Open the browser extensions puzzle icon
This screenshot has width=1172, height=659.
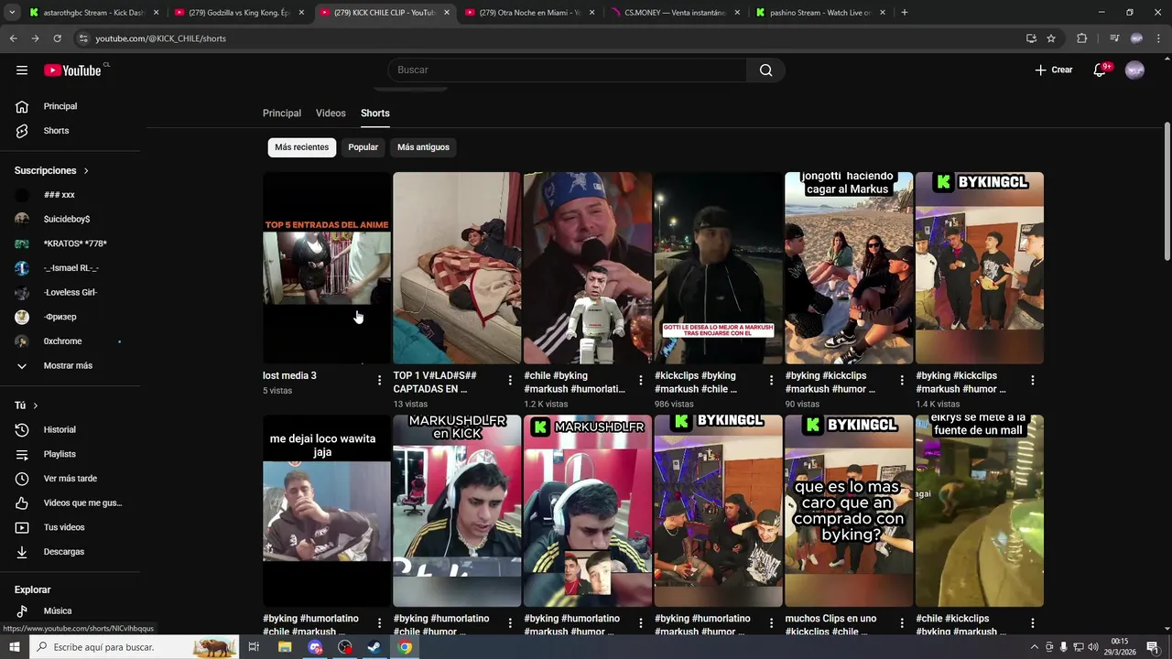[1082, 38]
